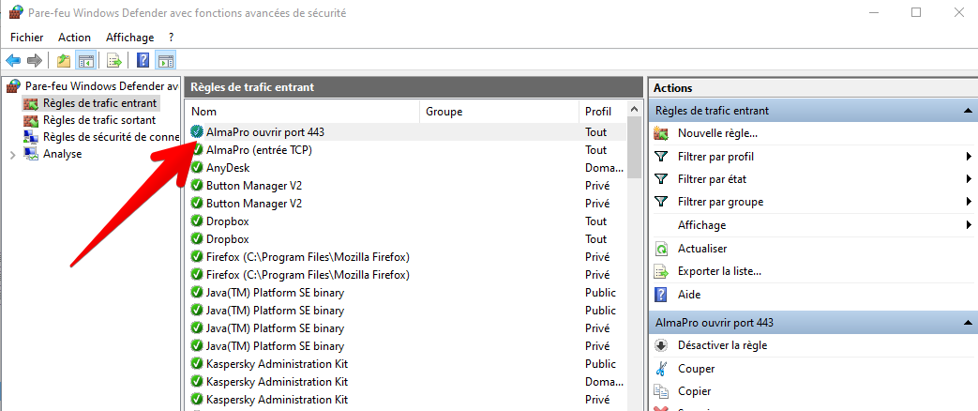
Task: Click the funnel icon beside Filtrer par profil
Action: coord(660,156)
